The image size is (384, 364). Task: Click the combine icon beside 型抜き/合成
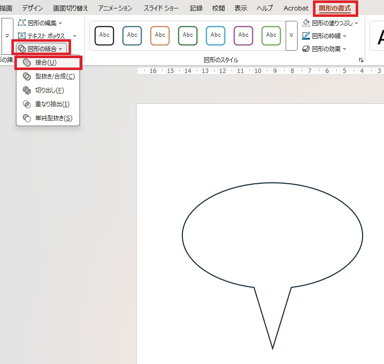[27, 76]
